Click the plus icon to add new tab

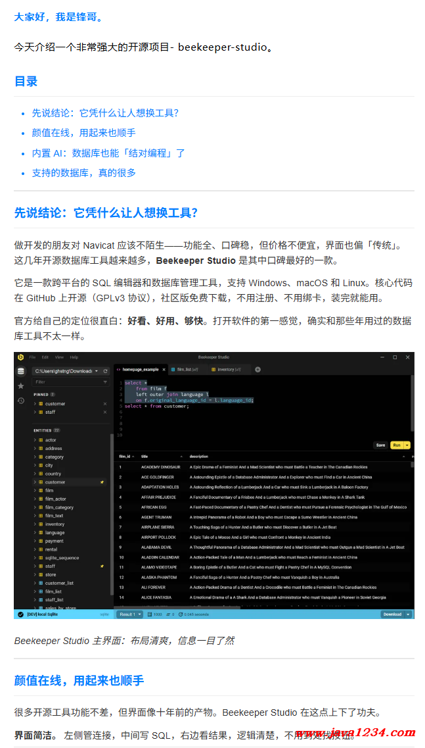pyautogui.click(x=257, y=370)
